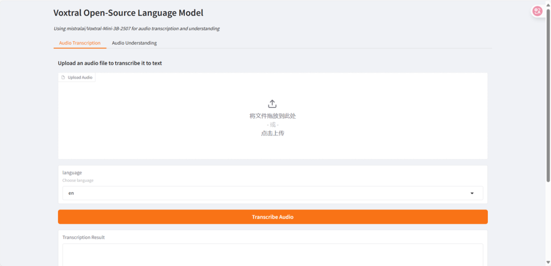Screen dimensions: 551x266
Task: Click the "点击上传" upload text
Action: tap(272, 133)
